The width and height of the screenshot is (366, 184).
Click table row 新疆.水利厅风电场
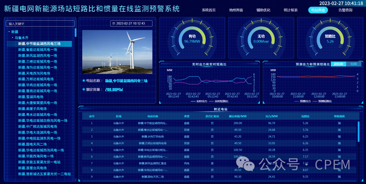point(220,136)
